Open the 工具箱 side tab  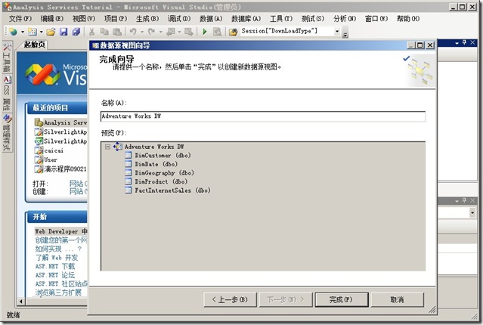tap(7, 57)
